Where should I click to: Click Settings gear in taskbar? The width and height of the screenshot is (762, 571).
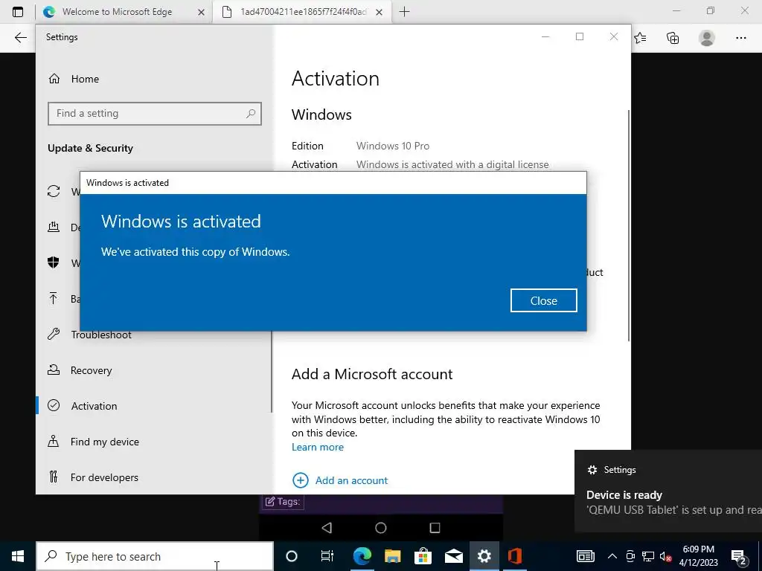(484, 556)
